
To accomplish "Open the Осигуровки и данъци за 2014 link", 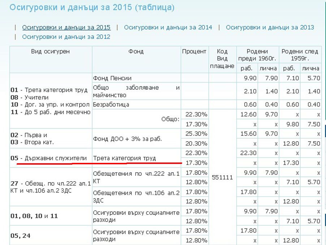I will tap(168, 27).
